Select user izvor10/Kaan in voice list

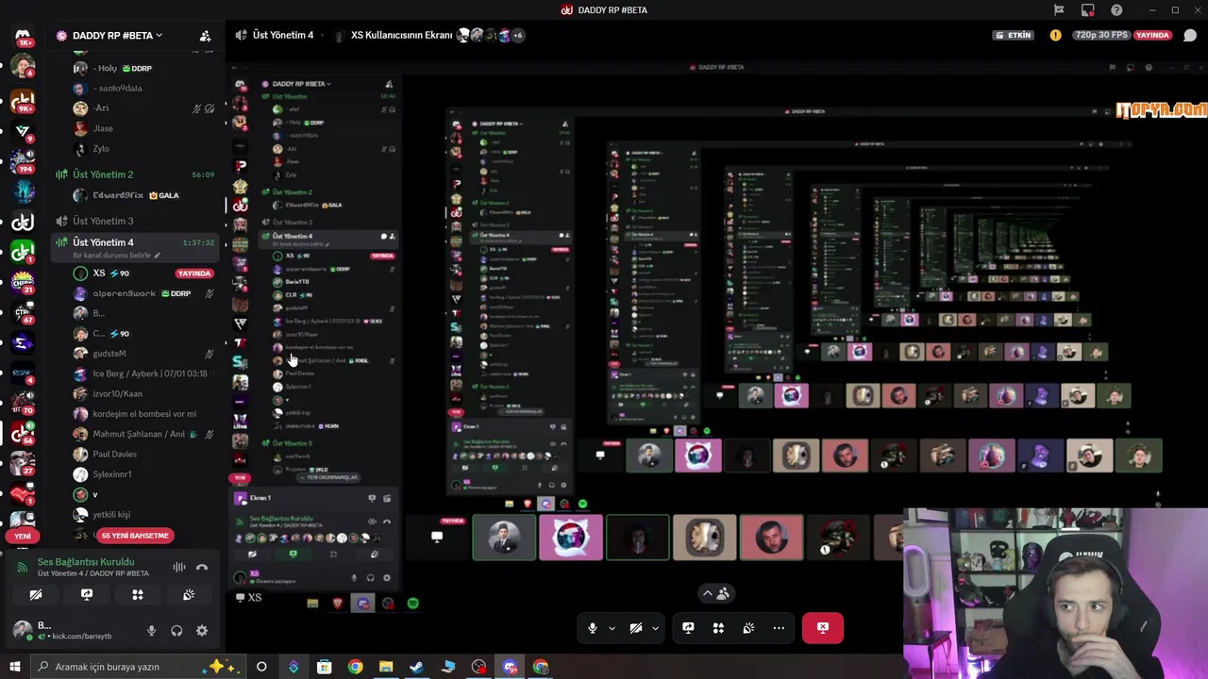click(x=142, y=393)
